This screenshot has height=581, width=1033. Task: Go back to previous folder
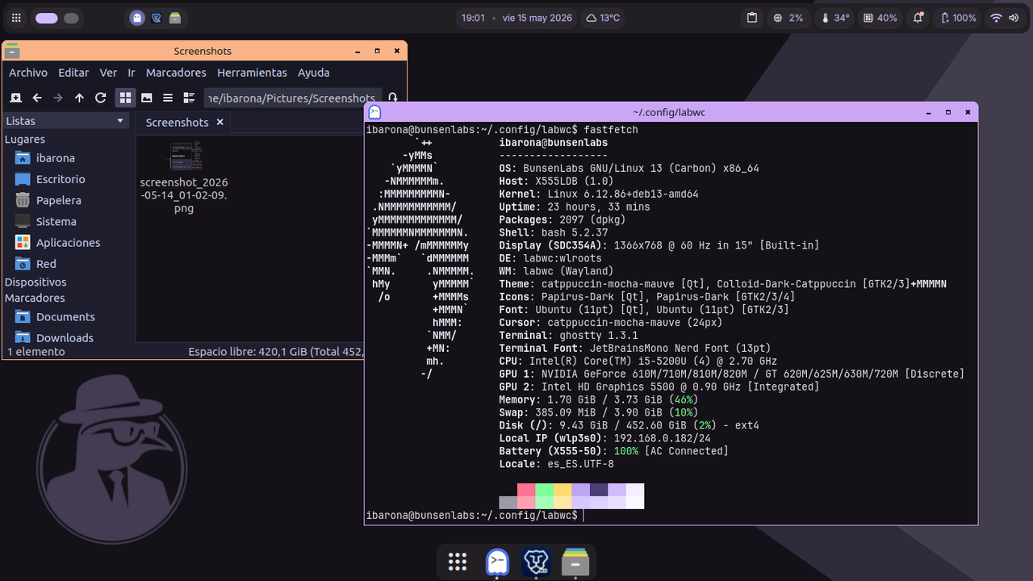coord(37,98)
